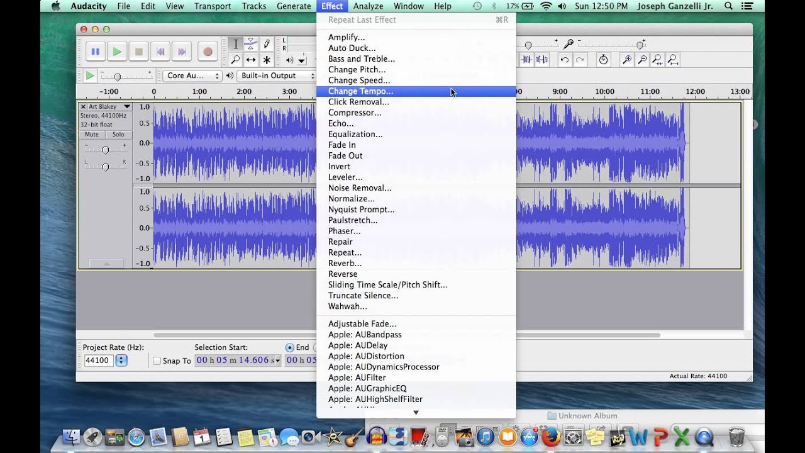Solo the Art Blakey track
Image resolution: width=805 pixels, height=453 pixels.
click(x=118, y=135)
